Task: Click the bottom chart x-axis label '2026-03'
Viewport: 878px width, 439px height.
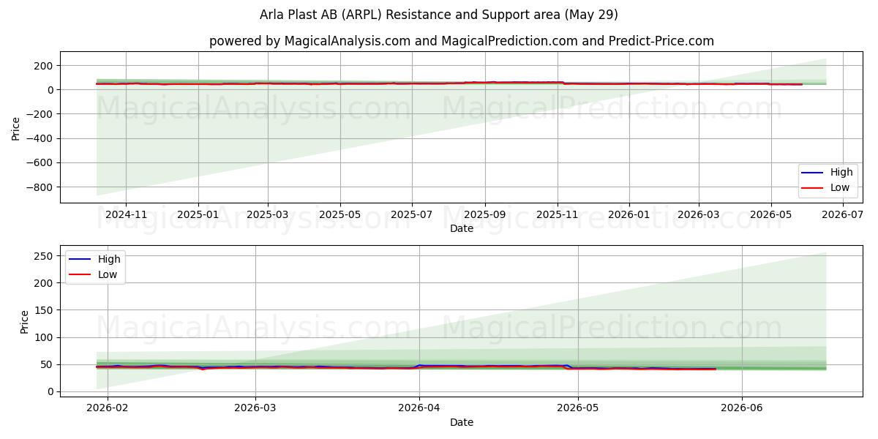Action: coord(255,409)
